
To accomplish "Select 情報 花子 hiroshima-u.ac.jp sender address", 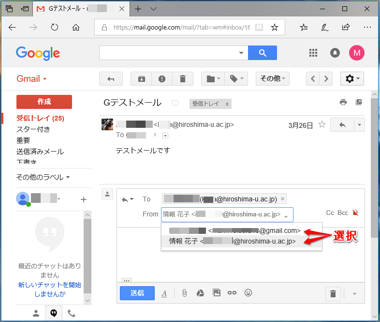I will (242, 241).
